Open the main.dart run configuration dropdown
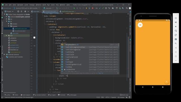This screenshot has width=181, height=102. [x=49, y=8]
